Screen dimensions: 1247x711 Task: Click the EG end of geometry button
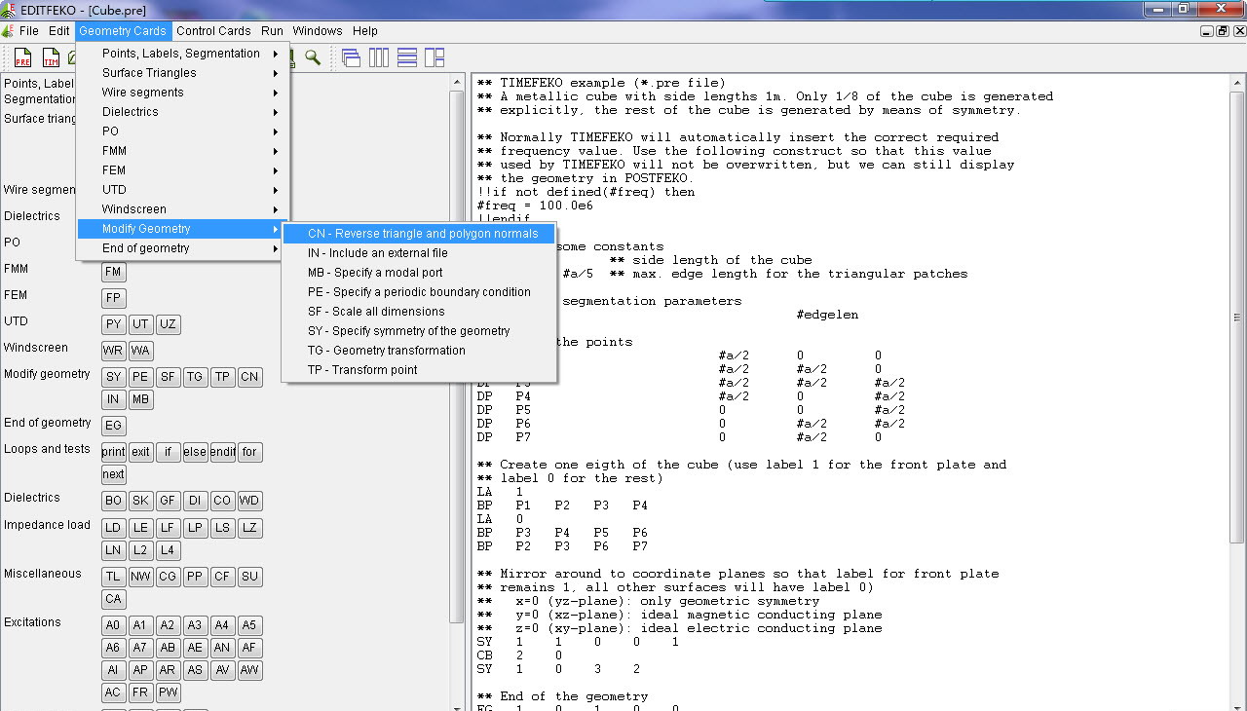point(114,426)
